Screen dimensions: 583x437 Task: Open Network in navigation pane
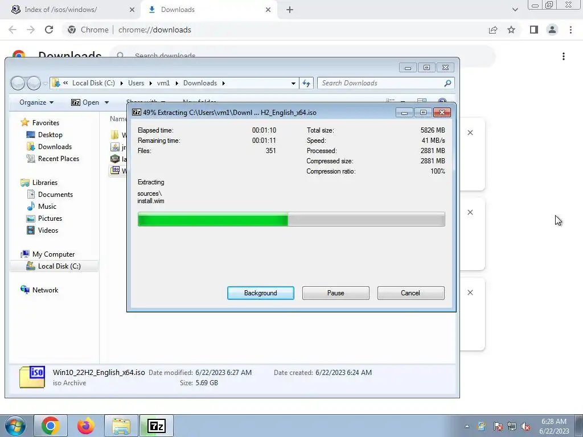[39, 290]
